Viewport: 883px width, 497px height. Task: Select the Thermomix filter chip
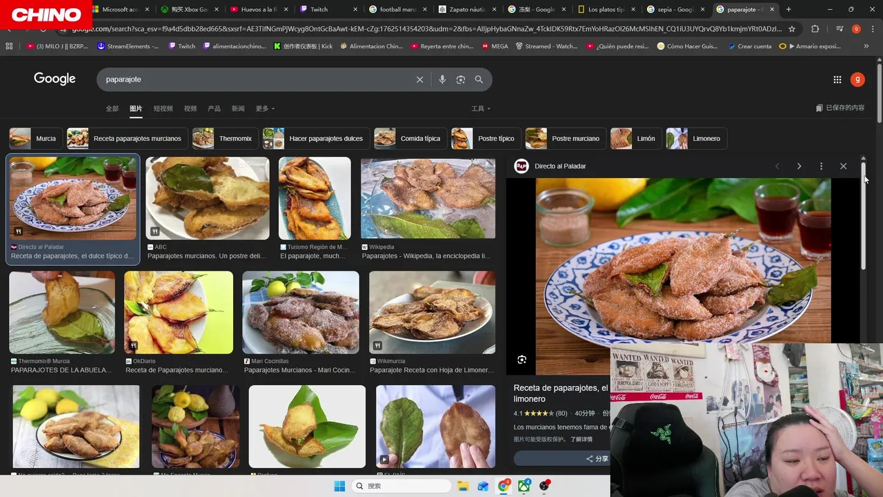coord(226,139)
